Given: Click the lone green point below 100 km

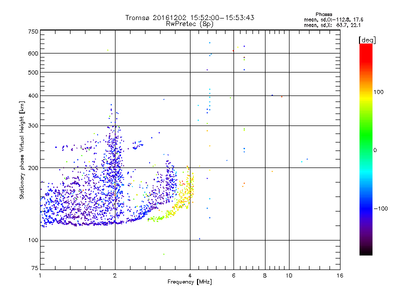Looking at the screenshot, I should tap(164, 254).
